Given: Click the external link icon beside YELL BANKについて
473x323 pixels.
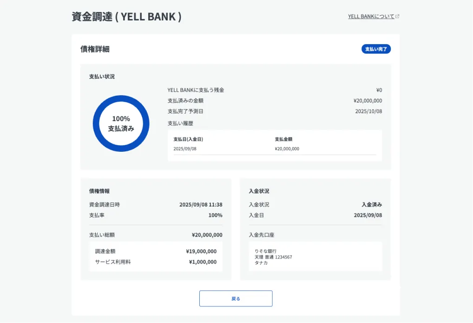Looking at the screenshot, I should 397,16.
